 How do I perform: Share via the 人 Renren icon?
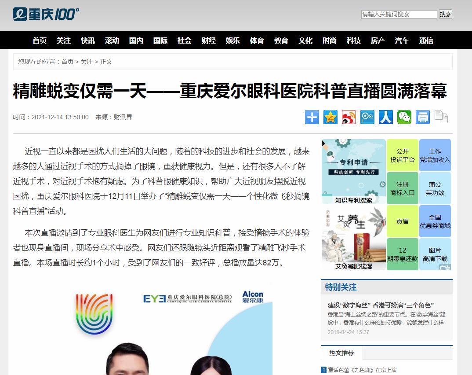[385, 117]
